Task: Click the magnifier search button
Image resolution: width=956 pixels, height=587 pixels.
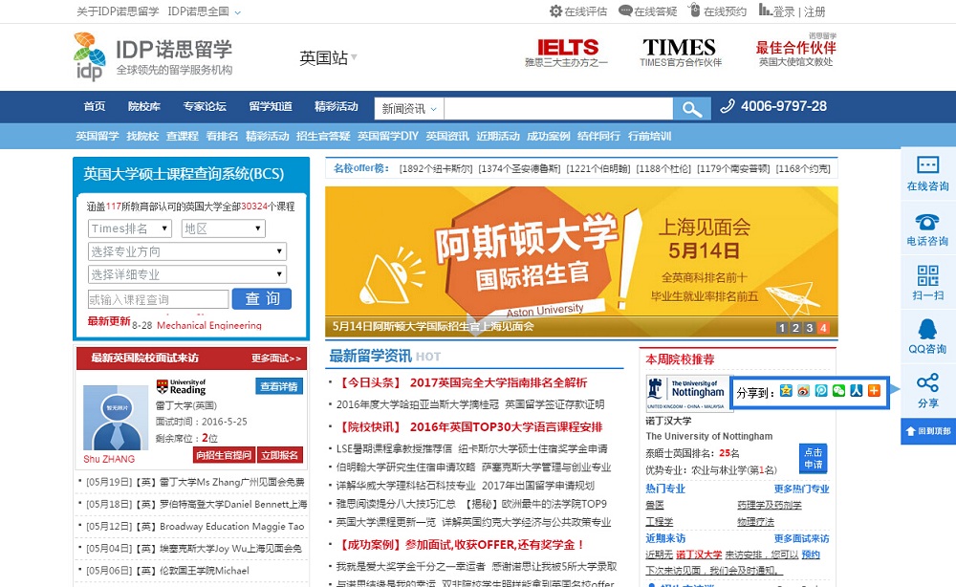Action: pos(691,109)
